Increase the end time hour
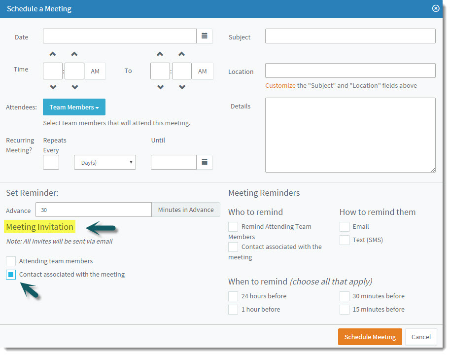This screenshot has height=355, width=450. tap(160, 54)
